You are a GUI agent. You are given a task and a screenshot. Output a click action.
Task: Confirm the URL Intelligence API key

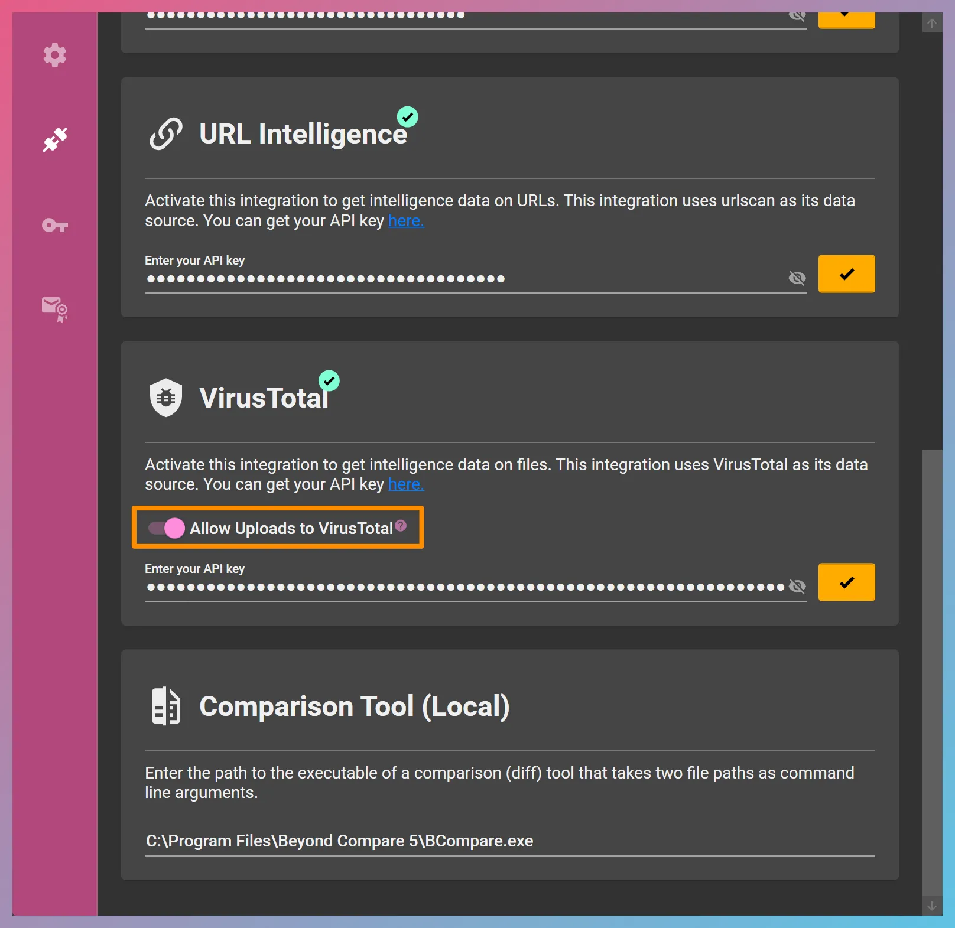pos(846,274)
